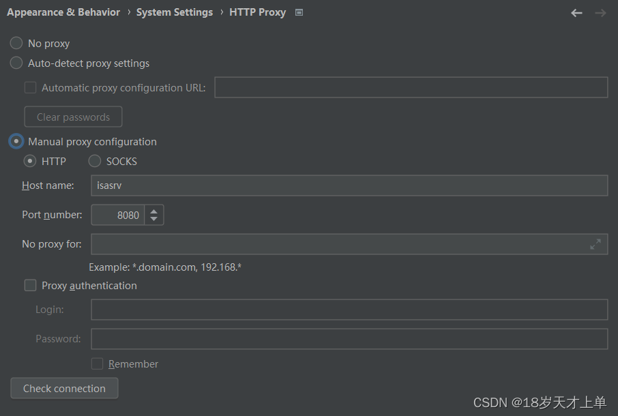Click the back navigation arrow
Viewport: 618px width, 416px height.
(576, 13)
